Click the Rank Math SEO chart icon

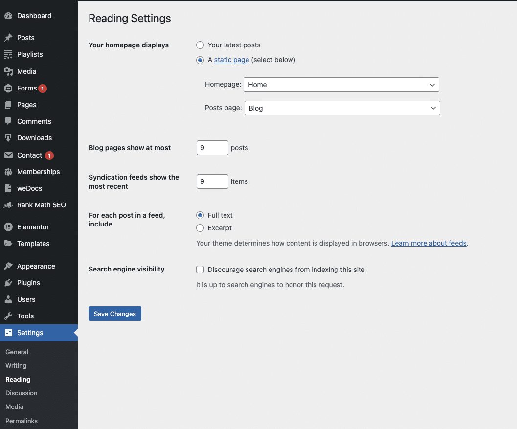8,205
